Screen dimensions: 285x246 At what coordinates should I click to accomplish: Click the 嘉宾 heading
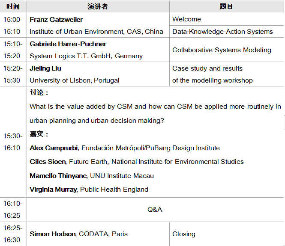pyautogui.click(x=39, y=134)
